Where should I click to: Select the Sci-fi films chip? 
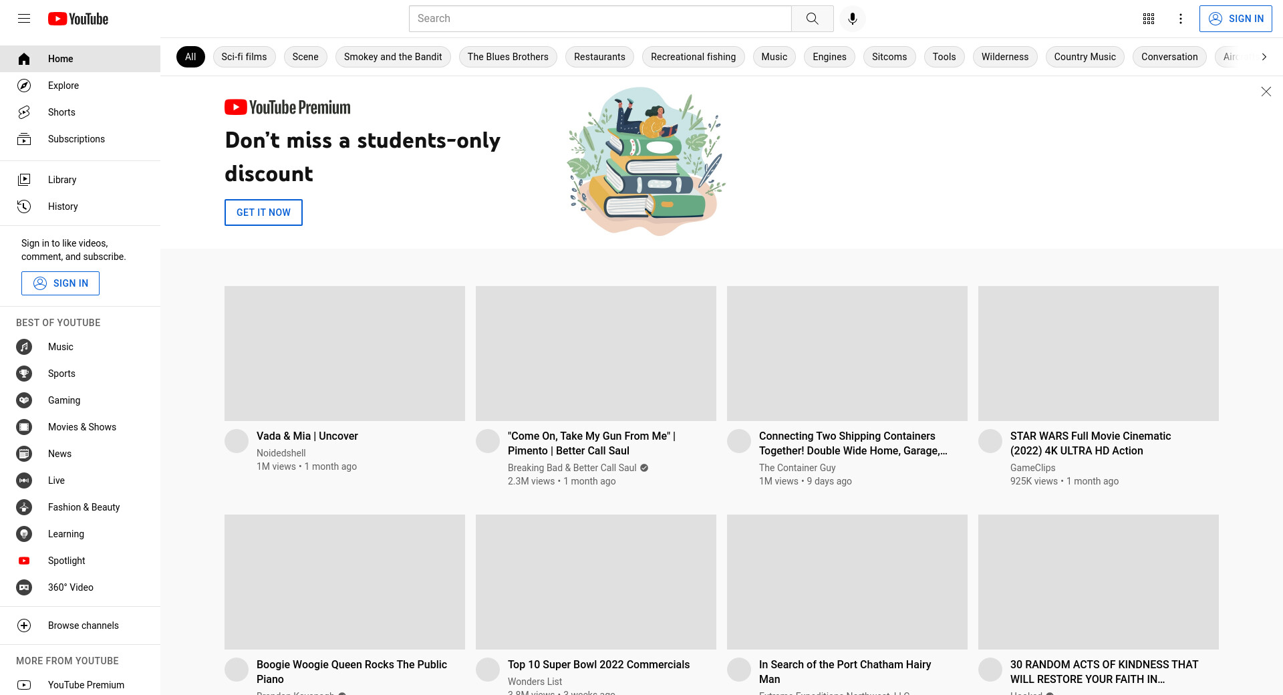[244, 57]
